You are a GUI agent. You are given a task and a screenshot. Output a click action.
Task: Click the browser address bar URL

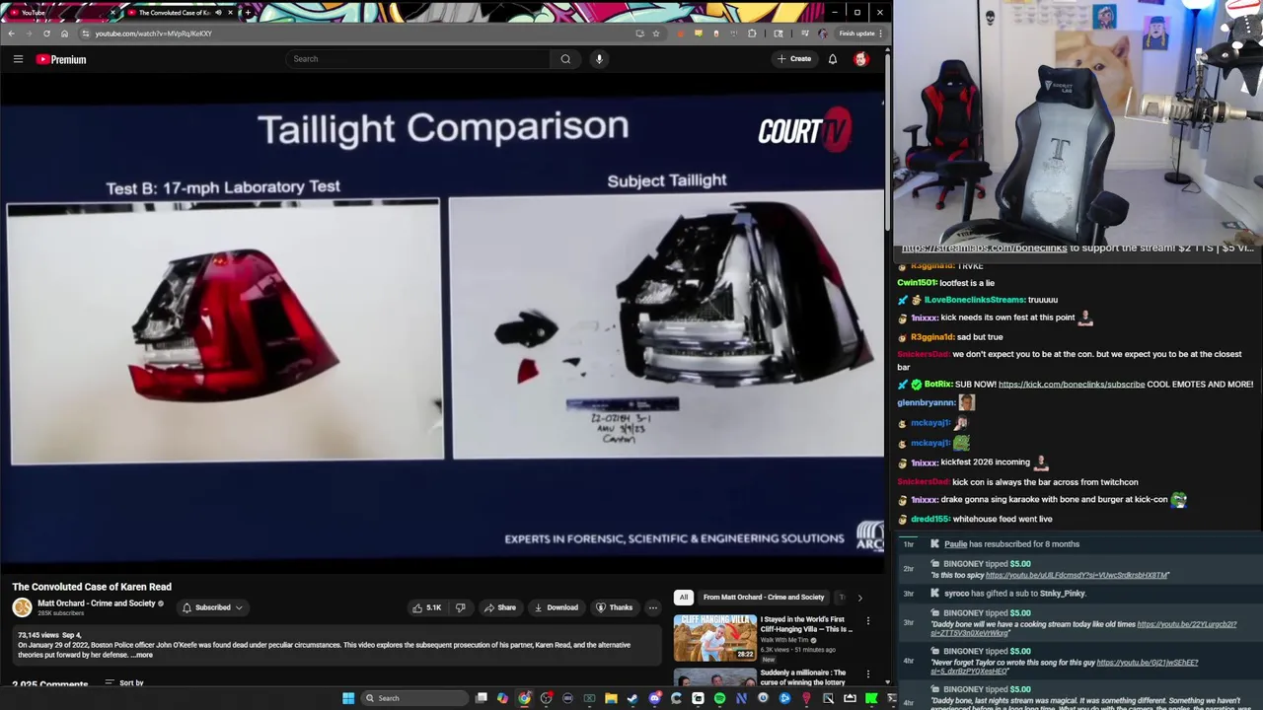click(153, 34)
